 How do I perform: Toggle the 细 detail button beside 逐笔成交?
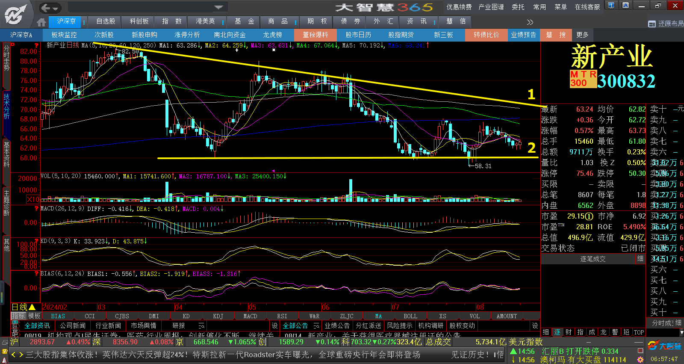coord(640,259)
